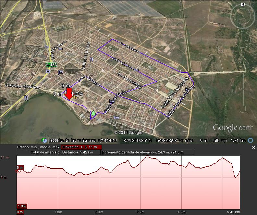
Task: Click the Elevación min/media/máx value field
Action: point(79,147)
